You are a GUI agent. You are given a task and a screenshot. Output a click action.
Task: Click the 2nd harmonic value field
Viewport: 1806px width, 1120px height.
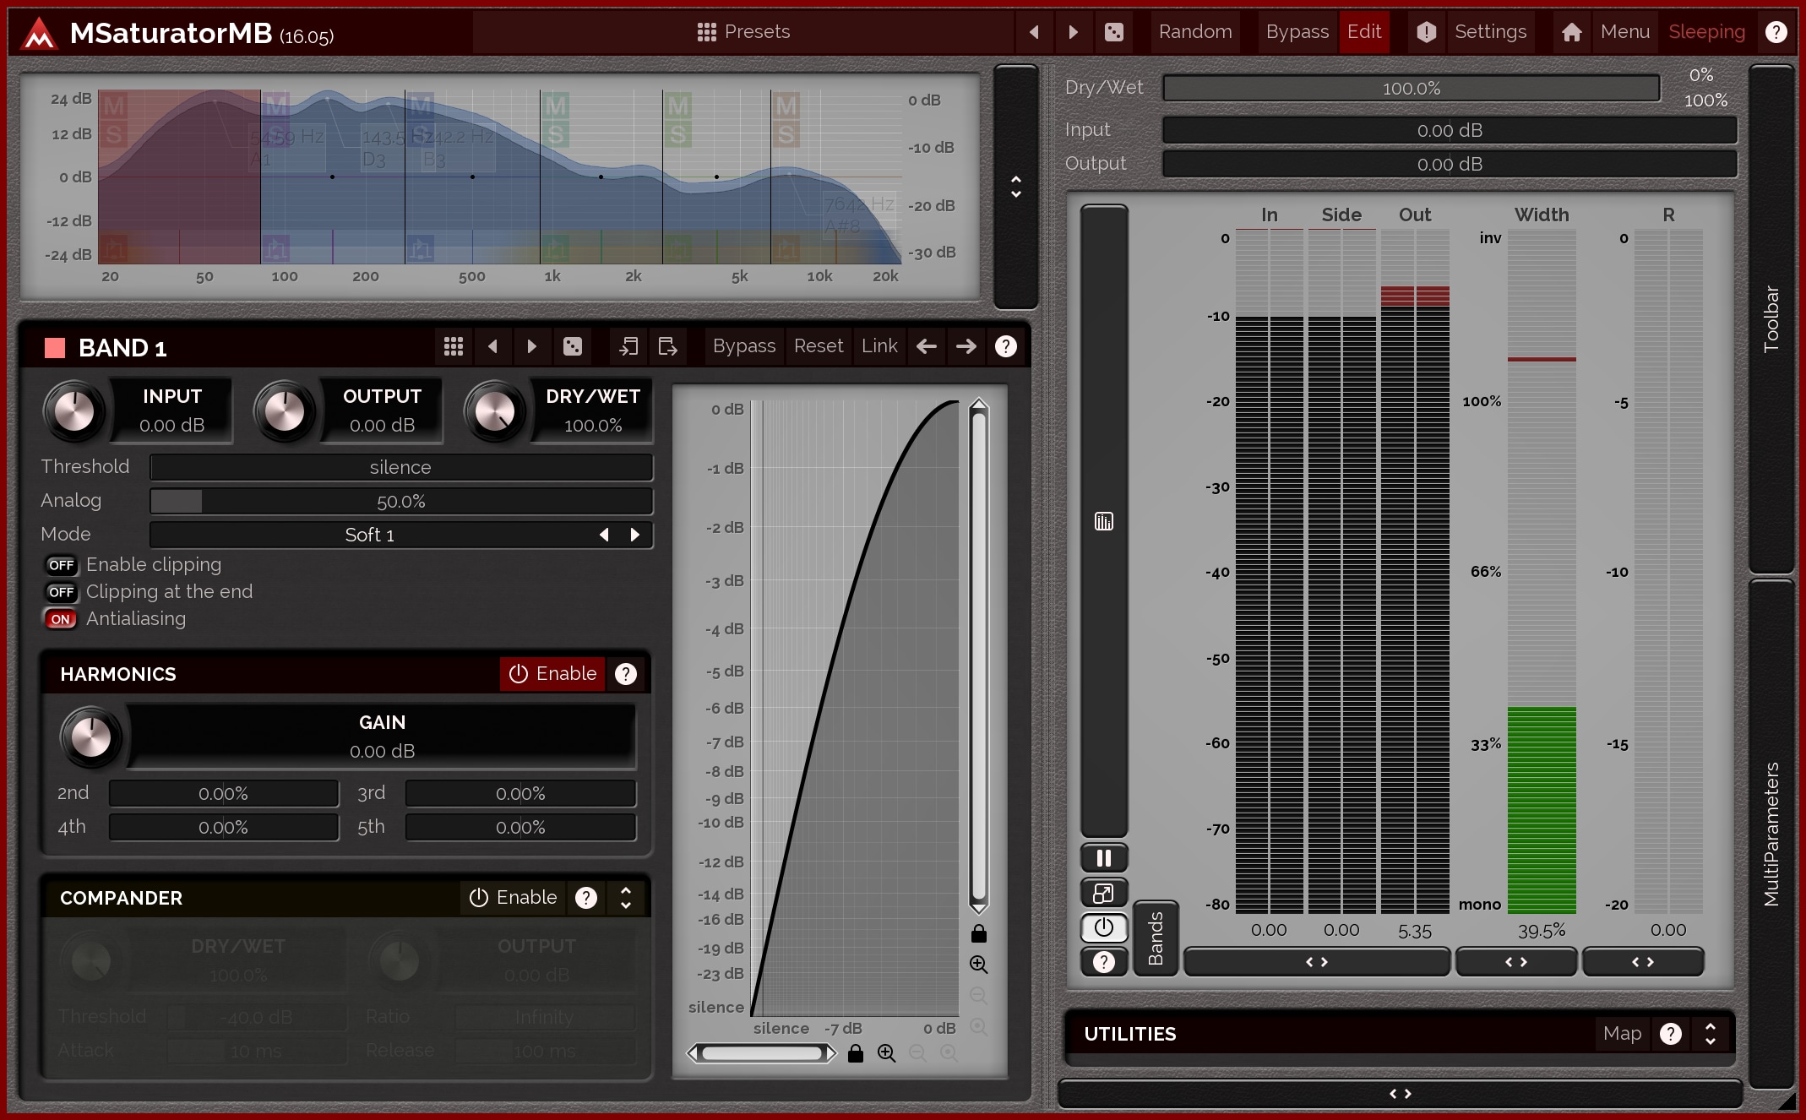point(223,794)
